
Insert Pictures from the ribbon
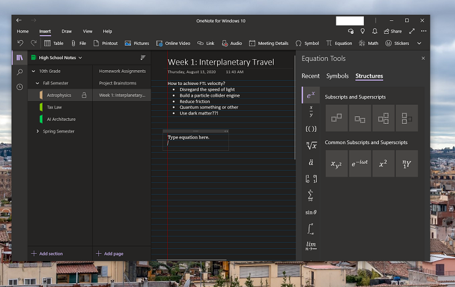point(136,43)
